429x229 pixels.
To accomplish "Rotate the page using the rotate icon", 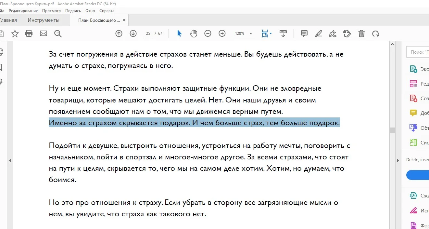I will pyautogui.click(x=376, y=33).
